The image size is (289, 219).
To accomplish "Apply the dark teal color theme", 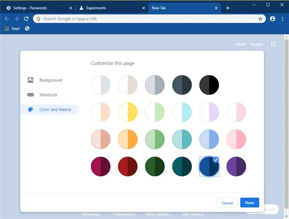I will tap(182, 166).
